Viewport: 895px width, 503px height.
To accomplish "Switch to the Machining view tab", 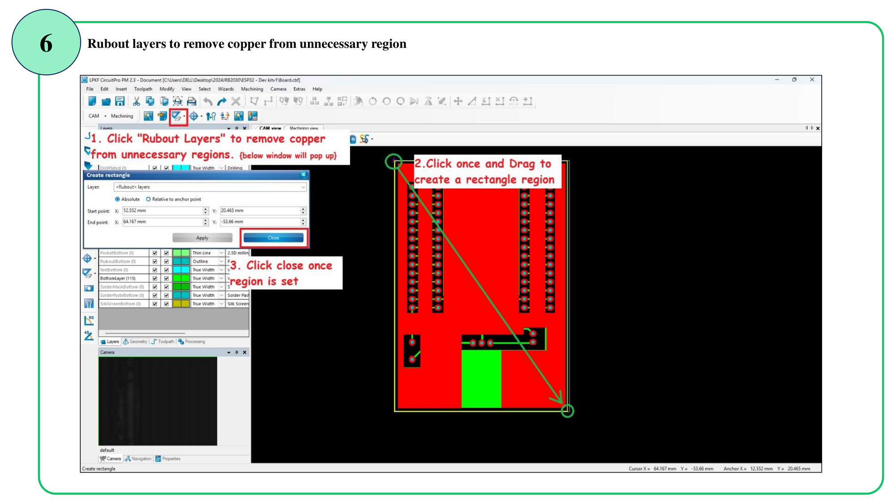I will click(304, 128).
